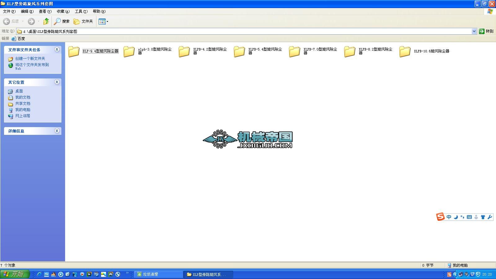Click 创建一个新文件夹 task link
Image resolution: width=496 pixels, height=279 pixels.
(30, 59)
